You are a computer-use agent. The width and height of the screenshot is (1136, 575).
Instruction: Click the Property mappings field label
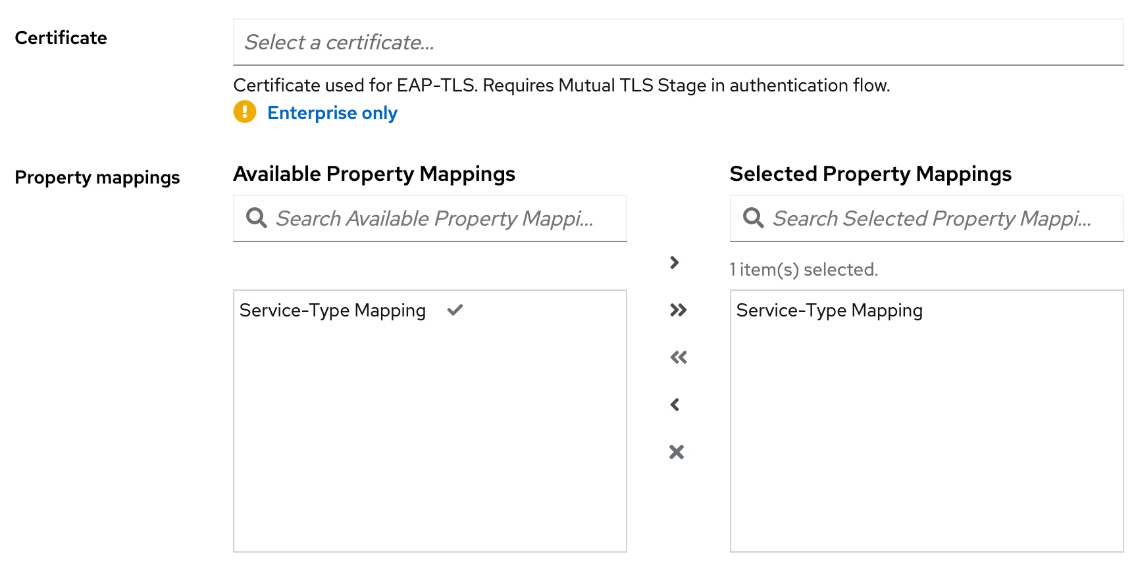point(97,178)
